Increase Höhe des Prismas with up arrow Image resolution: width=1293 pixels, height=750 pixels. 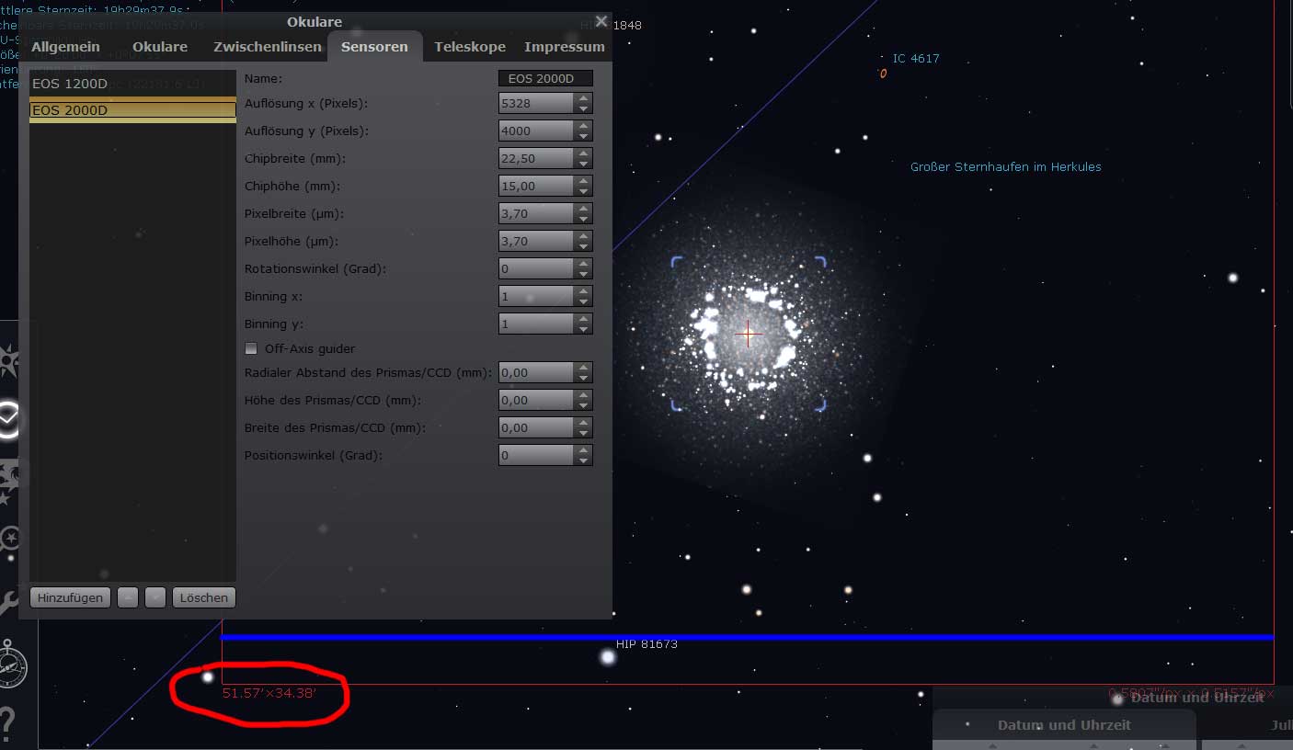pos(583,395)
